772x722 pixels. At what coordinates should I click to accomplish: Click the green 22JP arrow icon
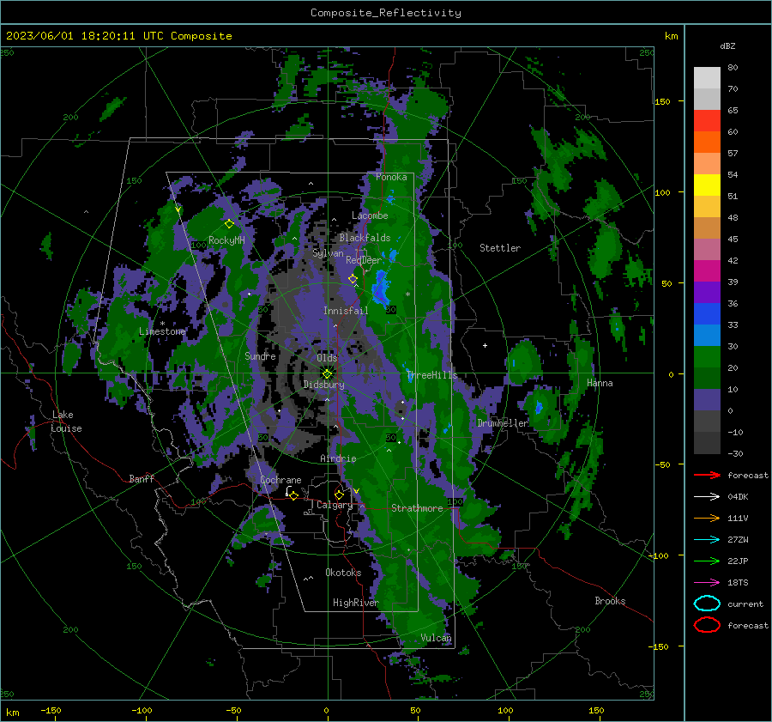(x=707, y=561)
